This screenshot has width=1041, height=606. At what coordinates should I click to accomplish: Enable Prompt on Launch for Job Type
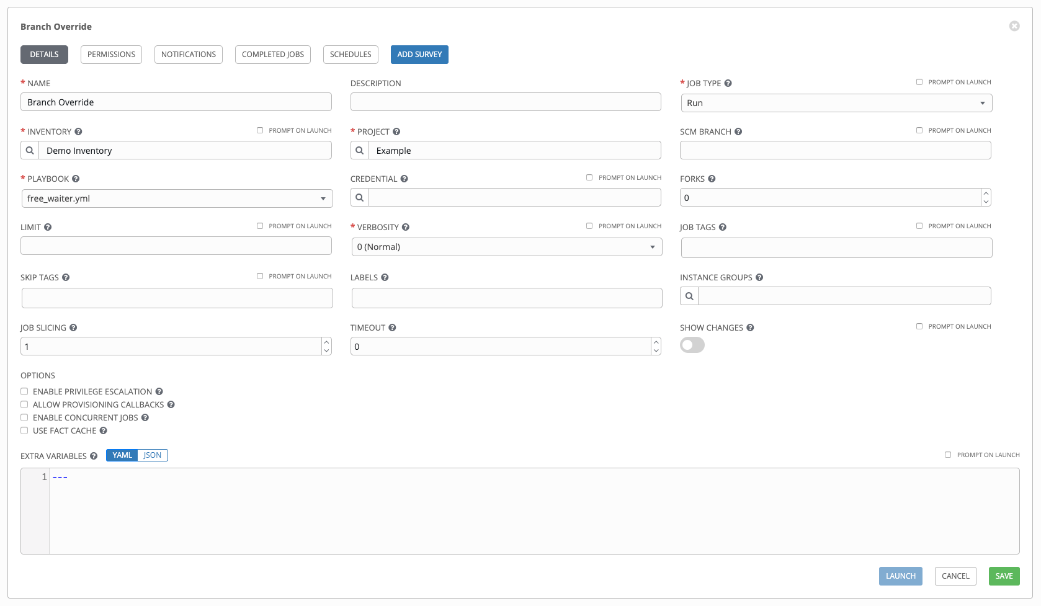(x=919, y=82)
